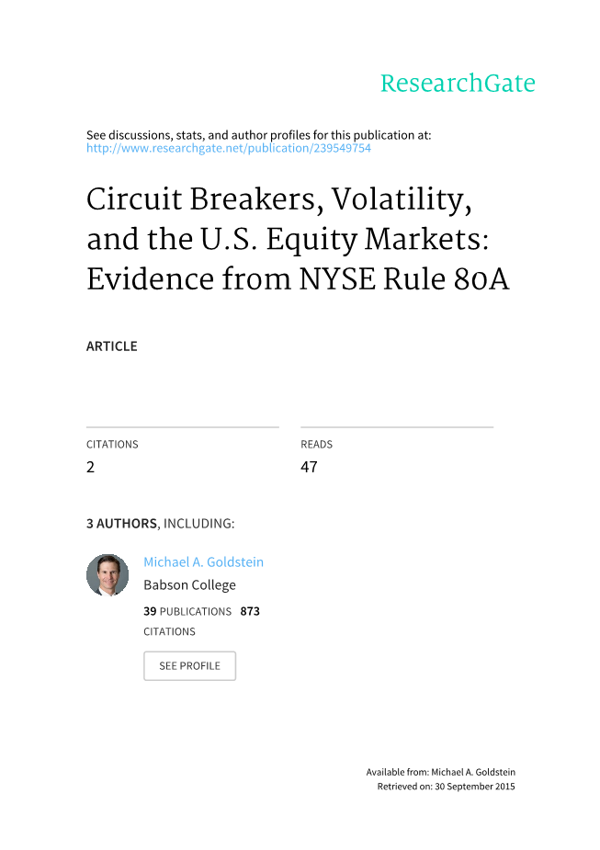Select the article title Circuit Breakers, Volatility
Viewport: 600px width, 850px height.
pyautogui.click(x=279, y=199)
